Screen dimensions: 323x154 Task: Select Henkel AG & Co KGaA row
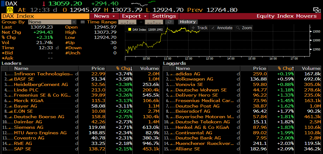coord(242,127)
